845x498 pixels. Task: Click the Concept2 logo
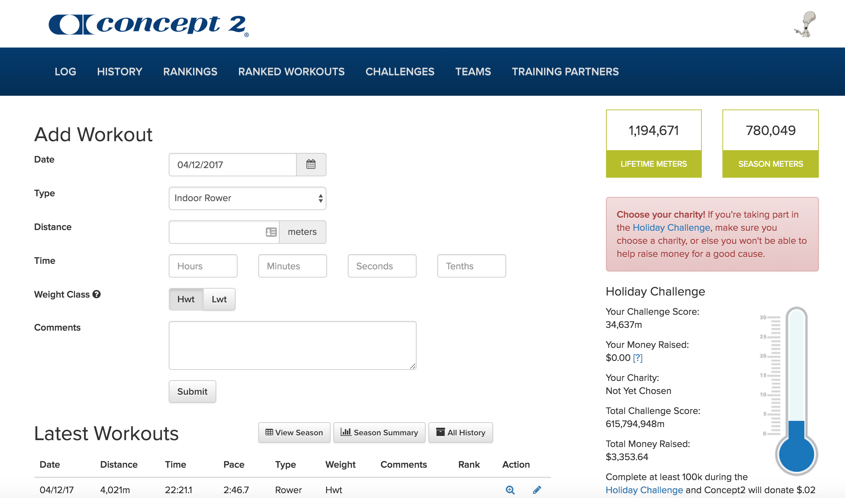click(148, 25)
